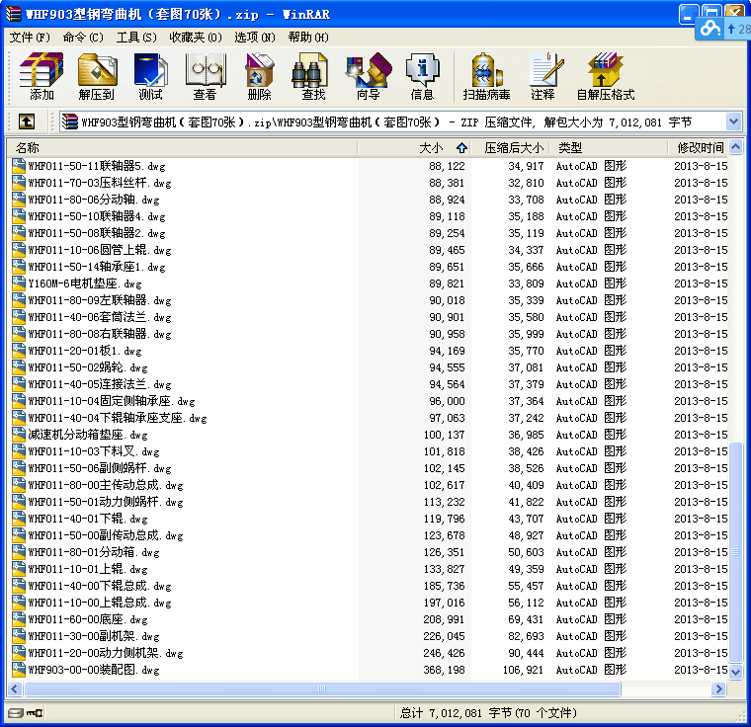The image size is (751, 727).
Task: Sort by Name (名称) column header
Action: point(182,147)
